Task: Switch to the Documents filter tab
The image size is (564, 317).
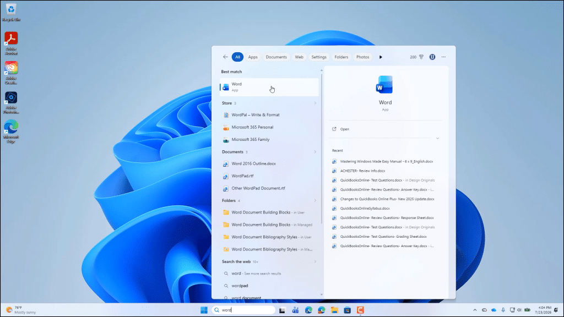Action: click(x=276, y=57)
